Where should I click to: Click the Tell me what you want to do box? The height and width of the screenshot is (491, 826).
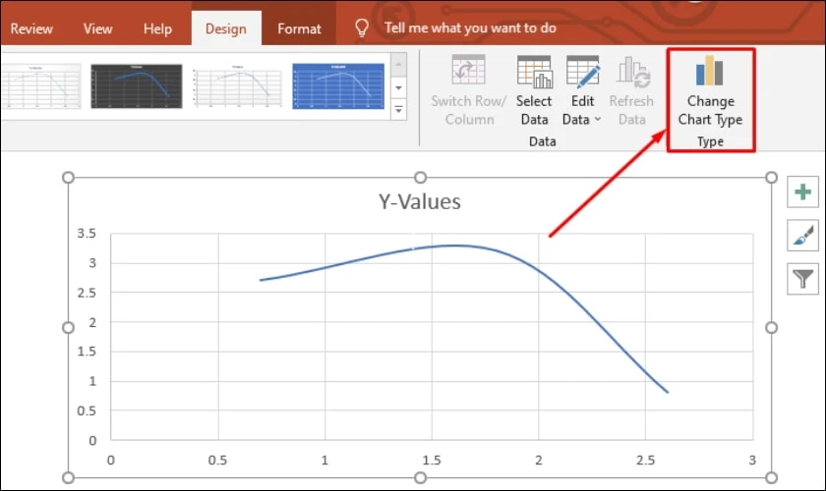click(x=470, y=27)
